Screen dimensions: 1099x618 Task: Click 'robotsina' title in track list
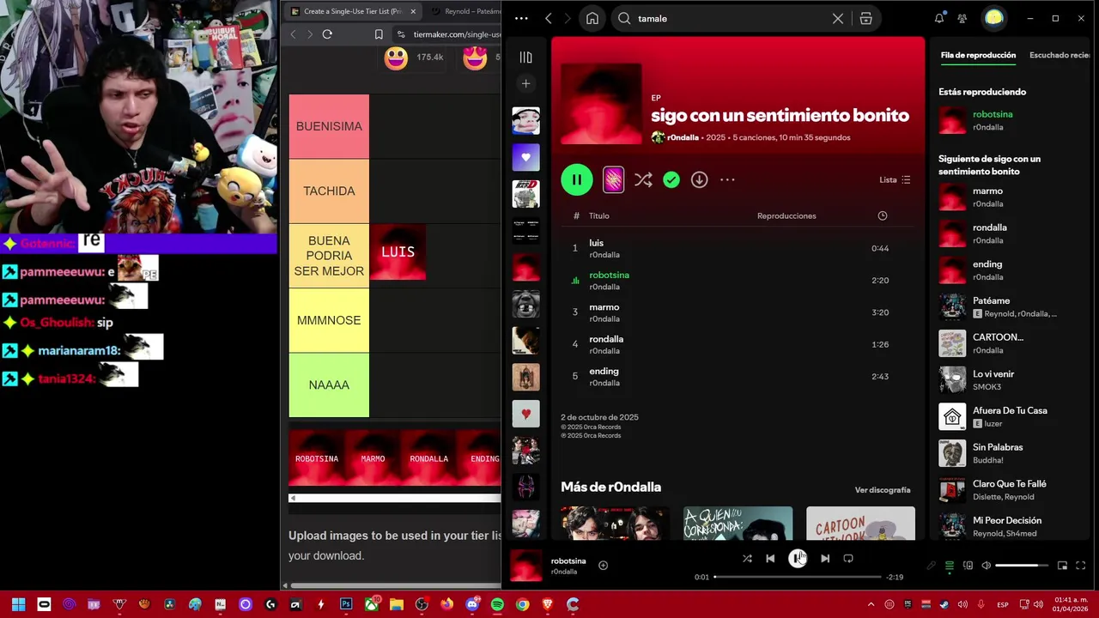click(610, 275)
